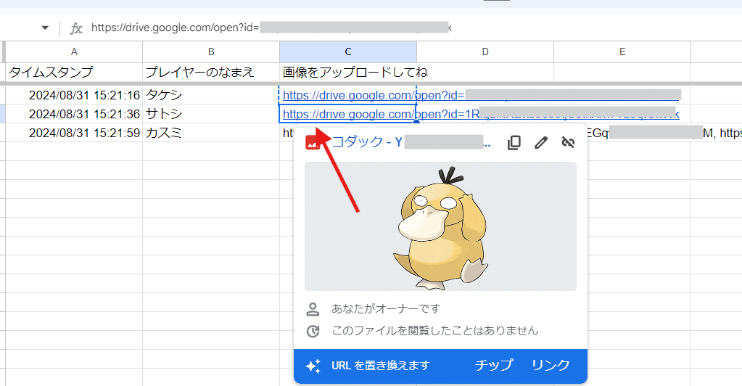Screen dimensions: 742x386
Task: Select the 2024/08/31 15:21:16 timestamp cell
Action: pos(74,95)
